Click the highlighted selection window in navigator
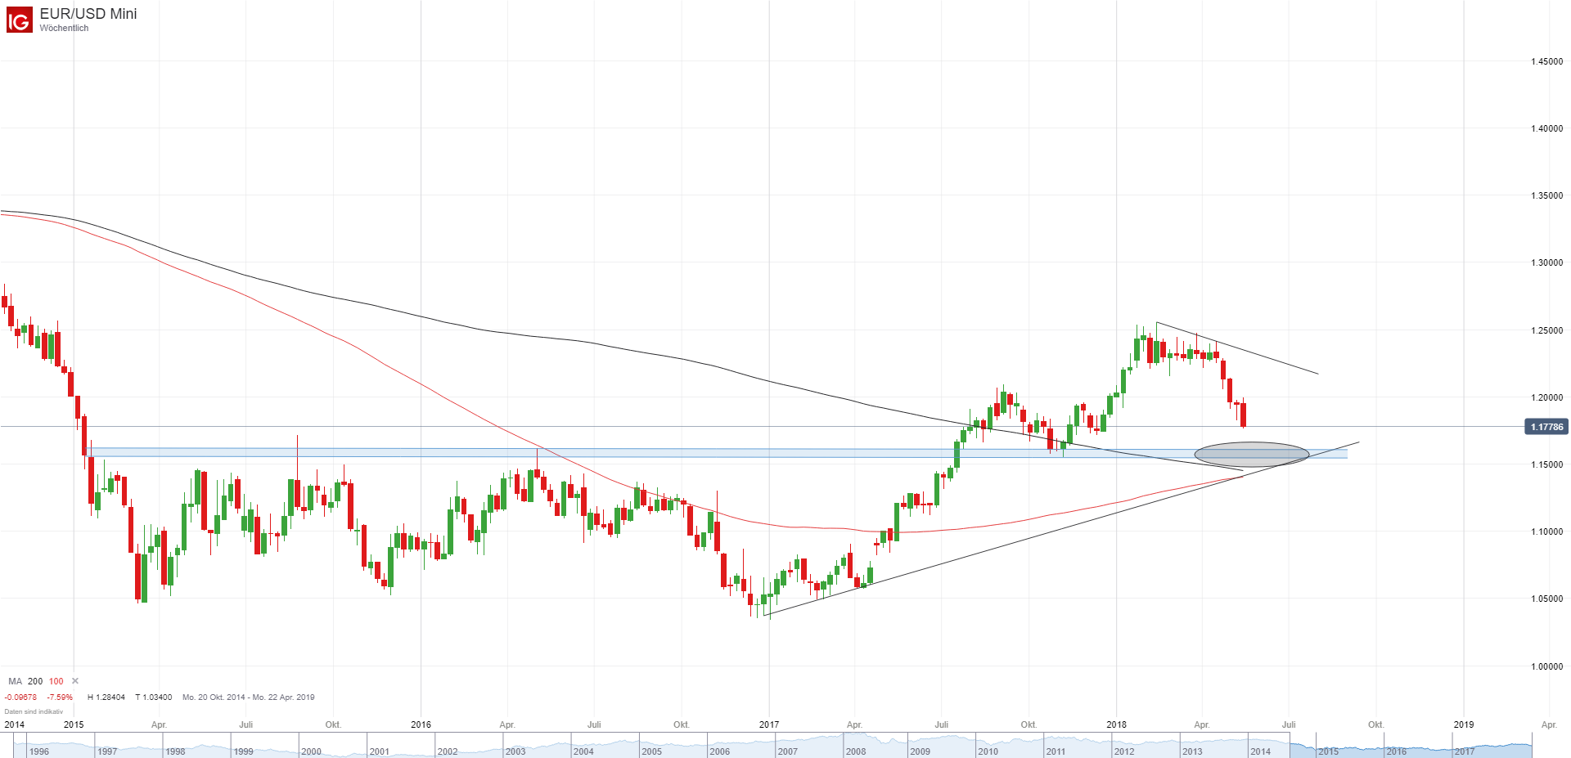The image size is (1571, 758). (x=1411, y=747)
